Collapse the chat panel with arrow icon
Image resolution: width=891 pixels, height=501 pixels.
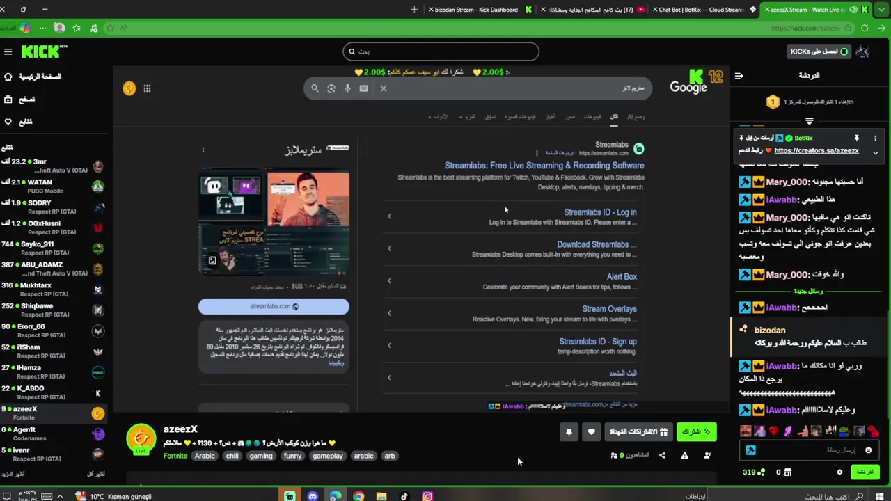tap(739, 76)
